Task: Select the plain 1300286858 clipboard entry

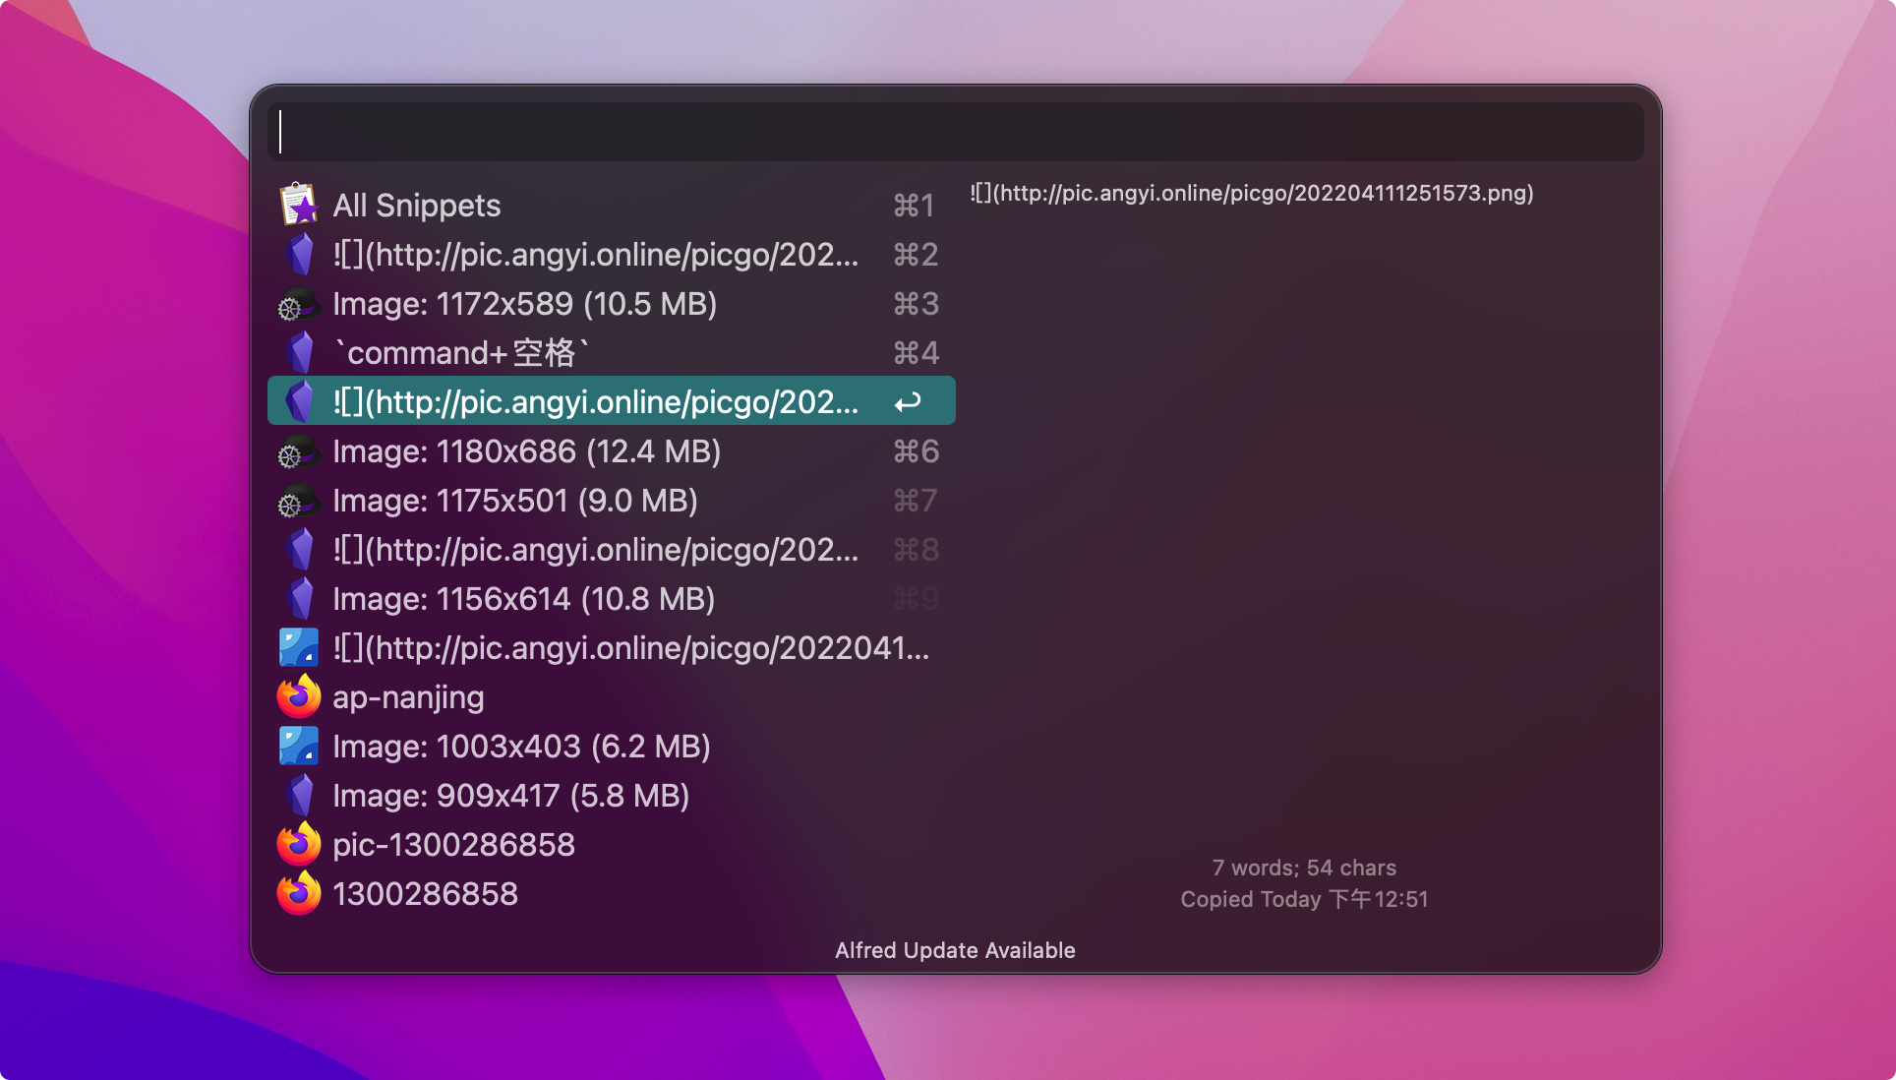Action: [612, 893]
